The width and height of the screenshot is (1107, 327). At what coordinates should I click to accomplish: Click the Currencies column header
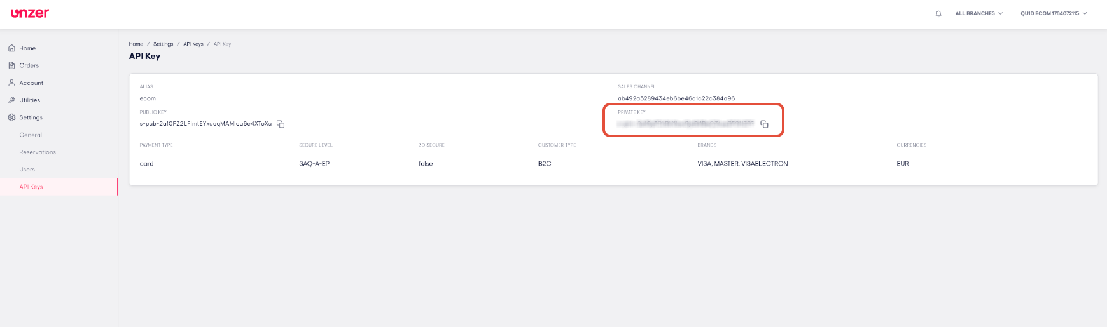(912, 145)
